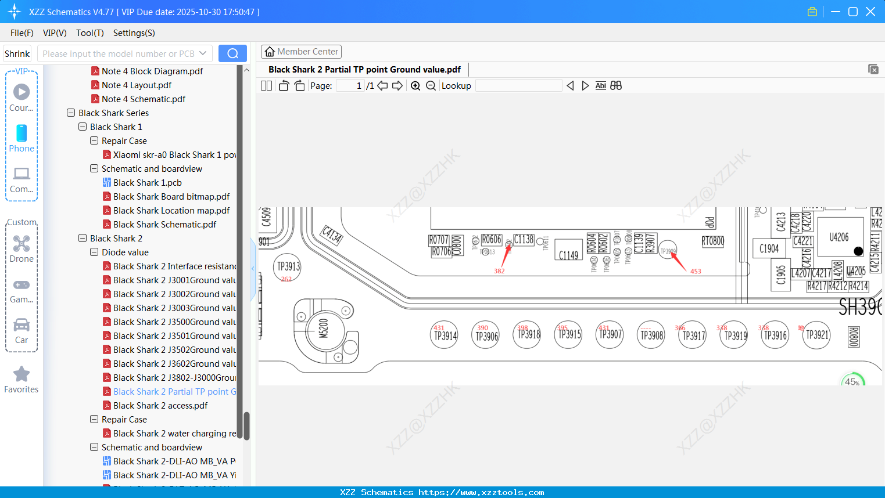Open the Favorites star panel
The image size is (885, 498).
coord(22,380)
